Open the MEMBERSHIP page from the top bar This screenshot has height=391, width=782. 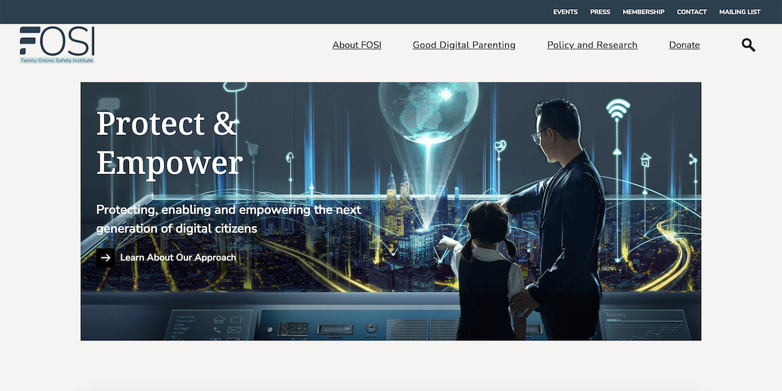(643, 12)
